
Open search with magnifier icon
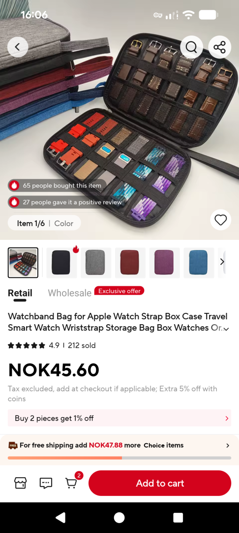tap(191, 47)
